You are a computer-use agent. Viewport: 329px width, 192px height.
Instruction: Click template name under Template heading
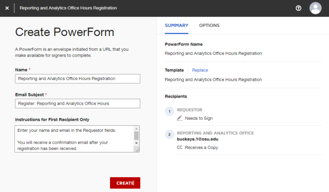point(213,80)
